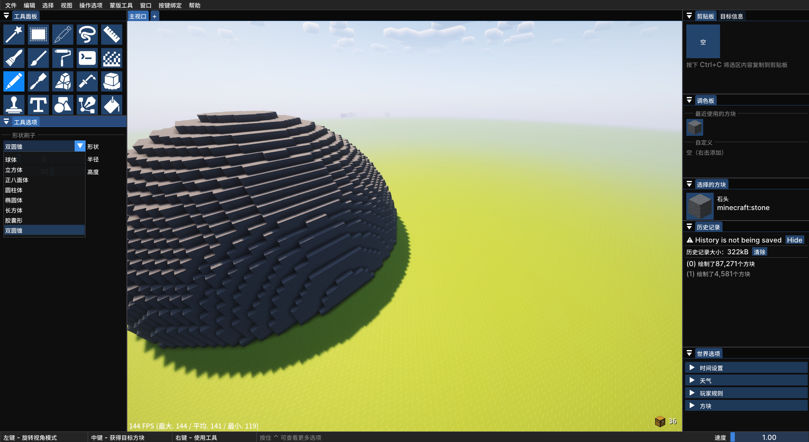Select the highlighted pencil shape brush tool

(x=14, y=81)
